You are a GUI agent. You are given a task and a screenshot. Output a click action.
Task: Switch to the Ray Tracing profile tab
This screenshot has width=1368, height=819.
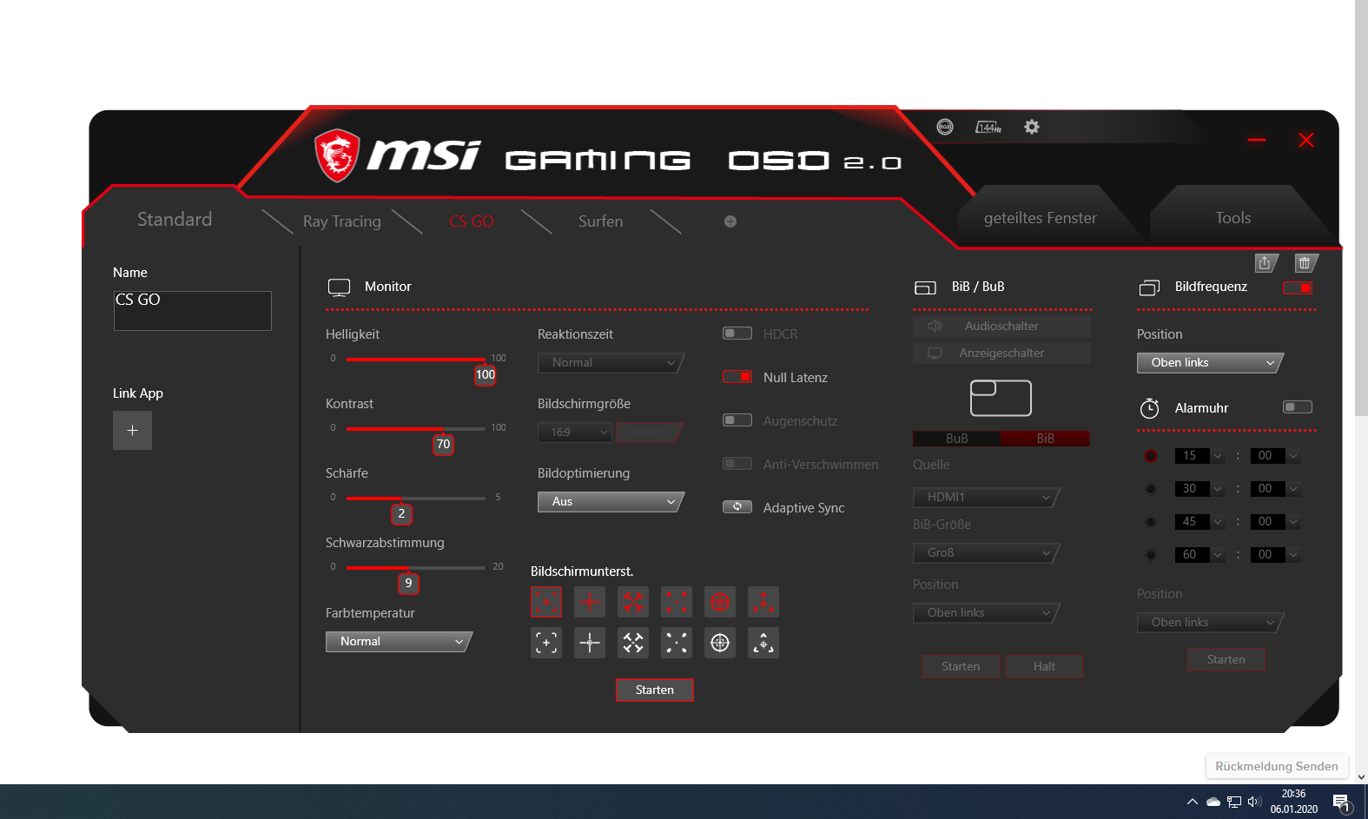[342, 221]
